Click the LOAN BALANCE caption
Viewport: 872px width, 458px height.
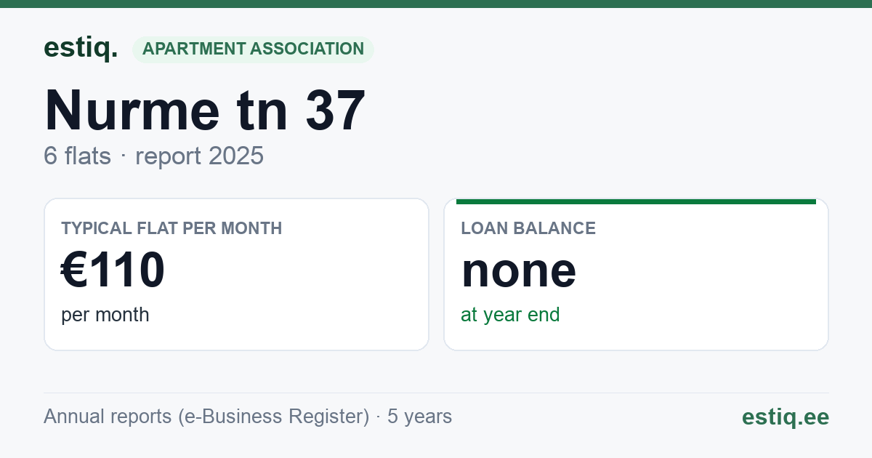coord(528,228)
